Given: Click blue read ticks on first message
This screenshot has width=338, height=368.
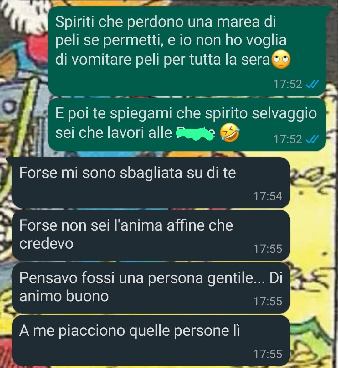Looking at the screenshot, I should [312, 84].
